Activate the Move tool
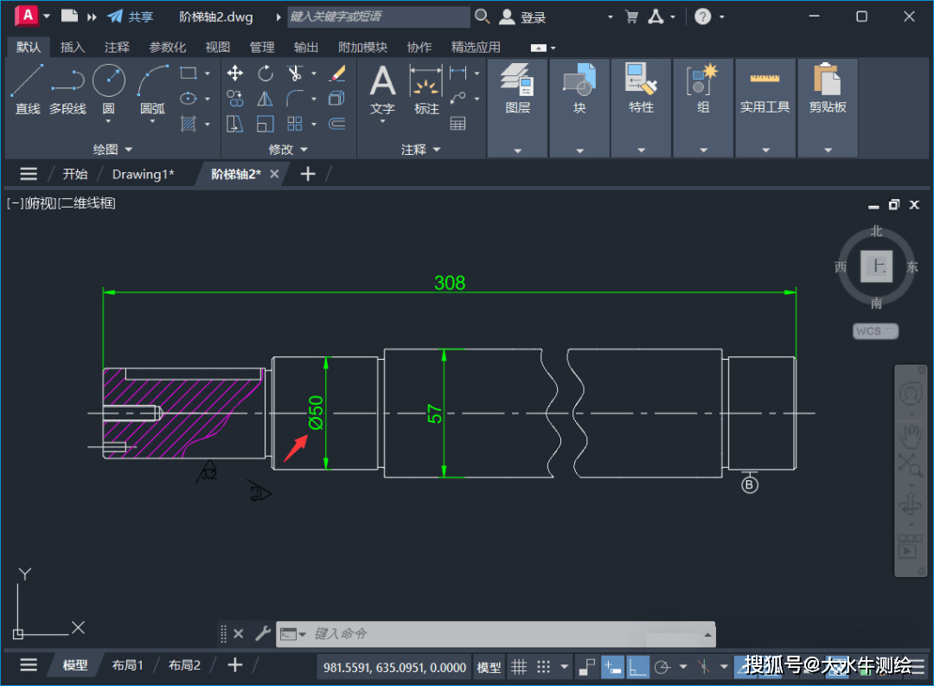The height and width of the screenshot is (686, 934). point(234,74)
